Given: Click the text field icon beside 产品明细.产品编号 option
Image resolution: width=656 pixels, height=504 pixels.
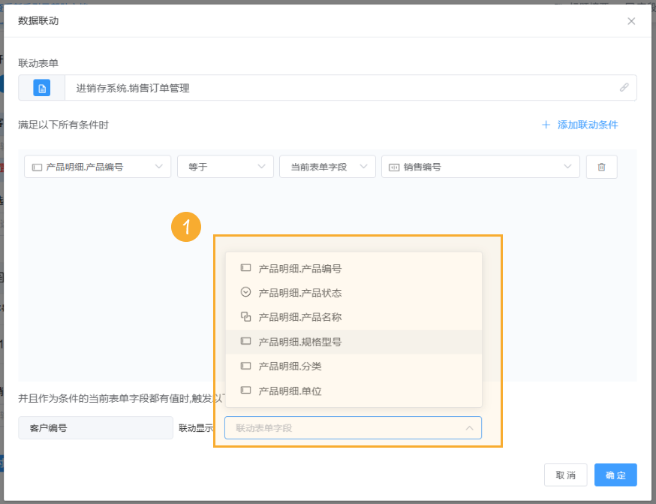Looking at the screenshot, I should pyautogui.click(x=244, y=267).
